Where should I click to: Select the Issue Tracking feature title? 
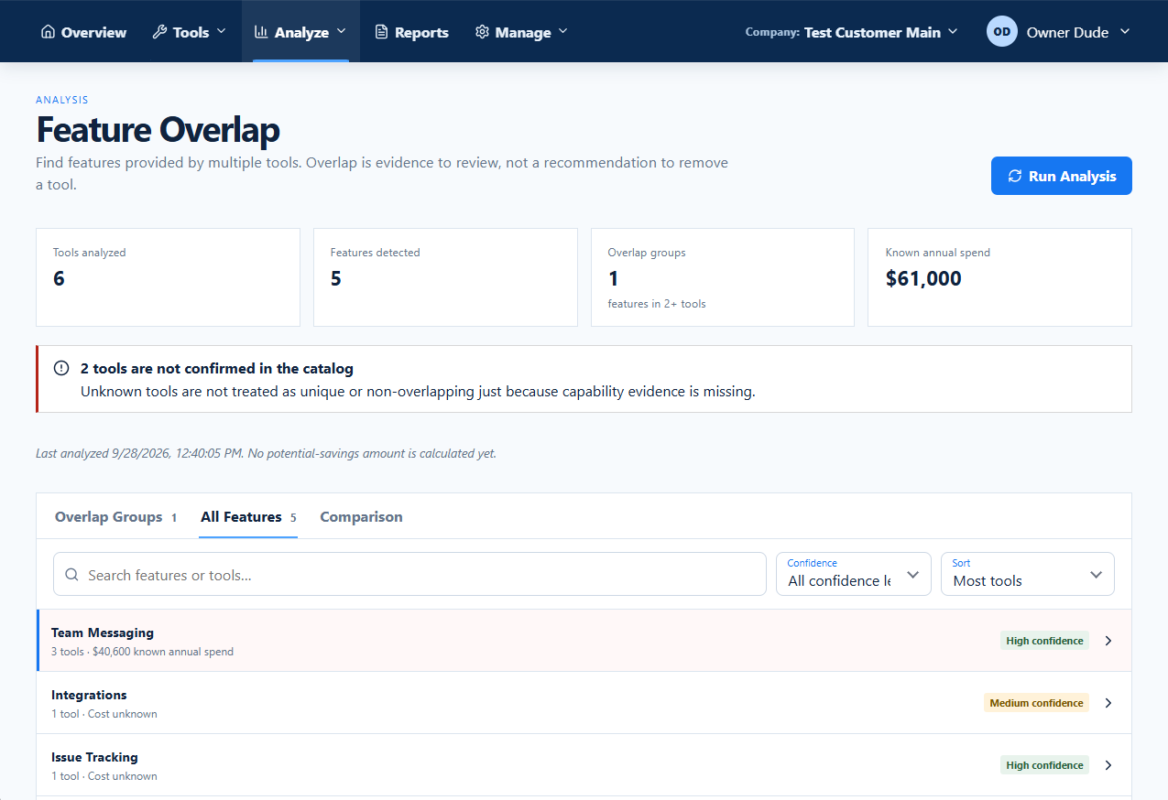point(94,757)
